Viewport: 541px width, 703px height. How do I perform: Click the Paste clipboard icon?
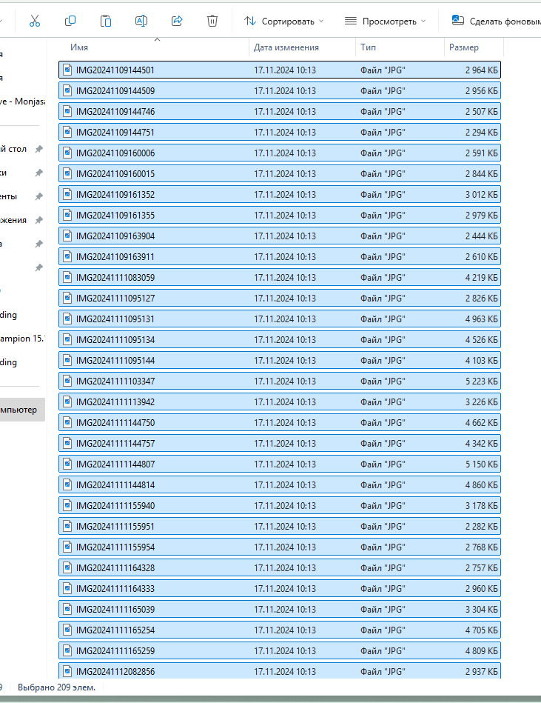[106, 21]
